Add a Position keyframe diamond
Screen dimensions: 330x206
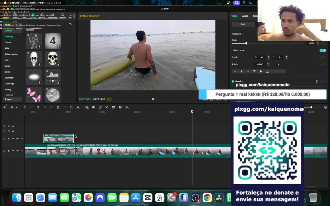(323, 58)
